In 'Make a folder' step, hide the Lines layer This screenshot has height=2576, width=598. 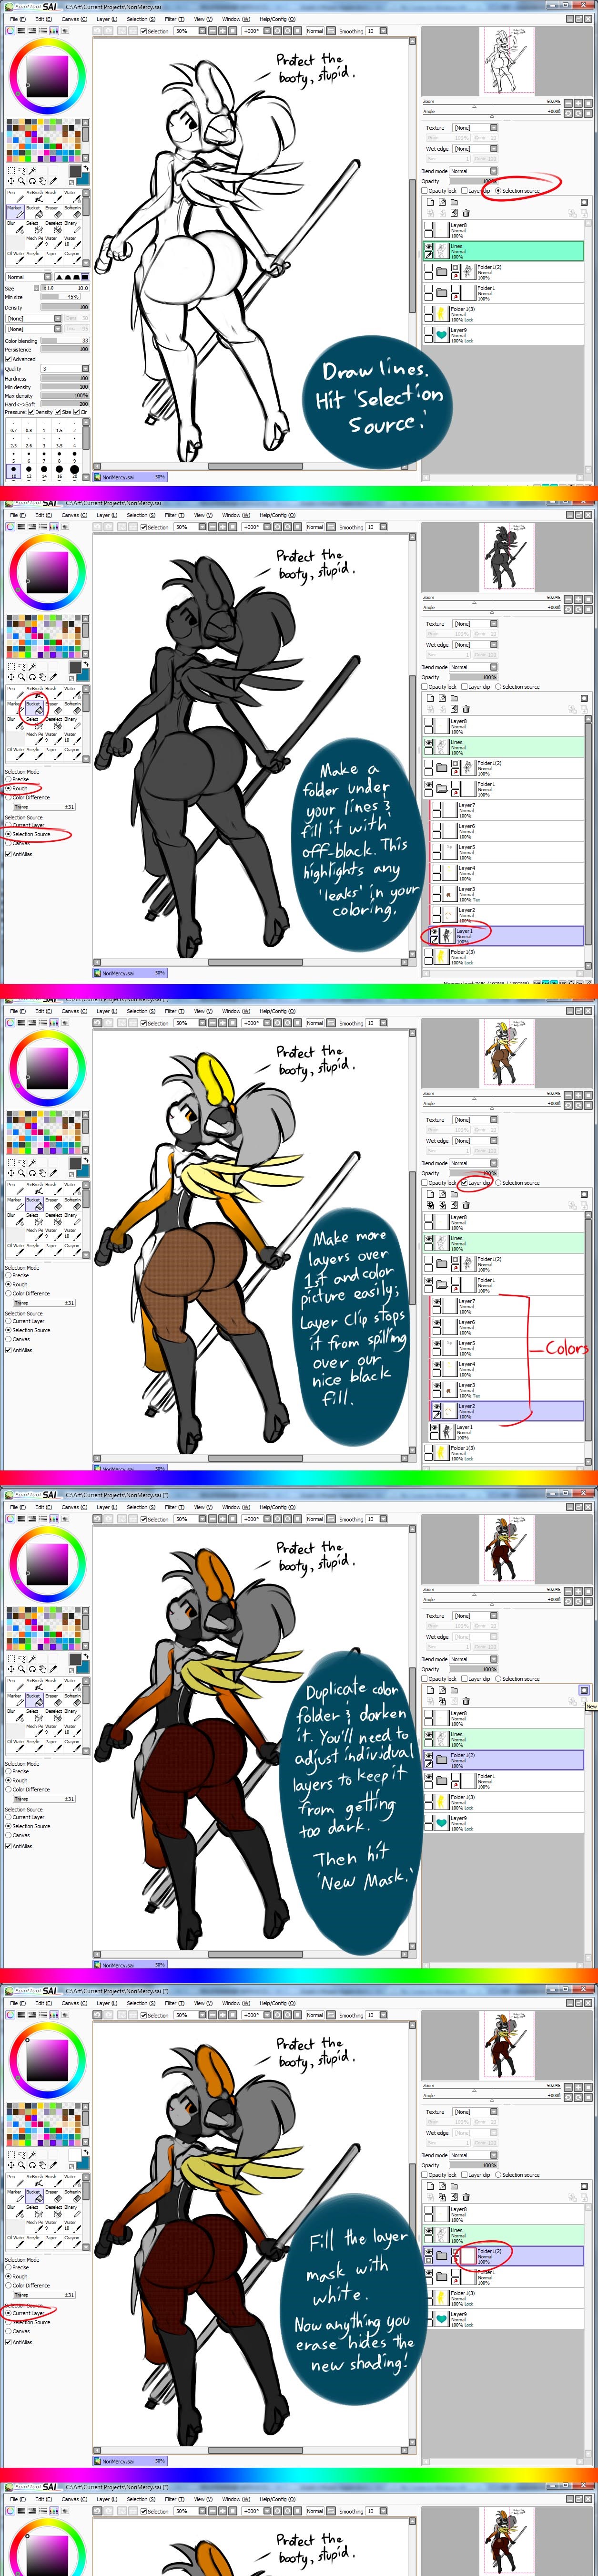click(x=428, y=743)
